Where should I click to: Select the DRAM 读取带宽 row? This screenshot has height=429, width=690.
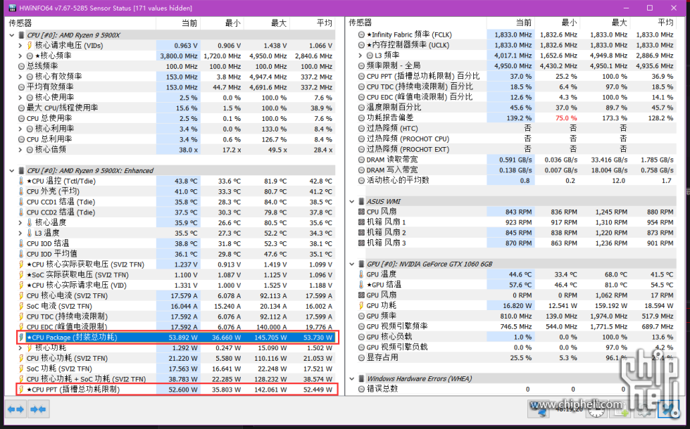(x=516, y=160)
